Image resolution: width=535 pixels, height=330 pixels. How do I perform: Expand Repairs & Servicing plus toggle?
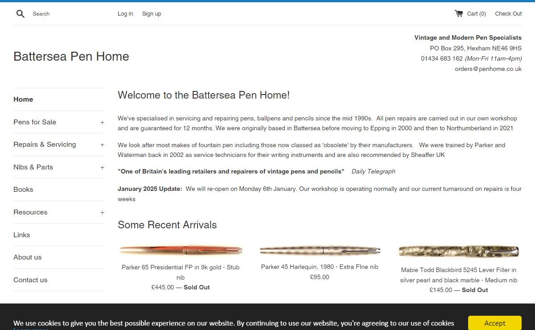102,145
